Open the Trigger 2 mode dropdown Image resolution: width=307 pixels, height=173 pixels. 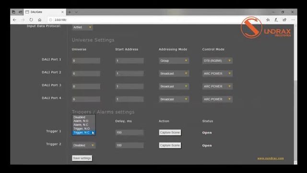pos(84,145)
